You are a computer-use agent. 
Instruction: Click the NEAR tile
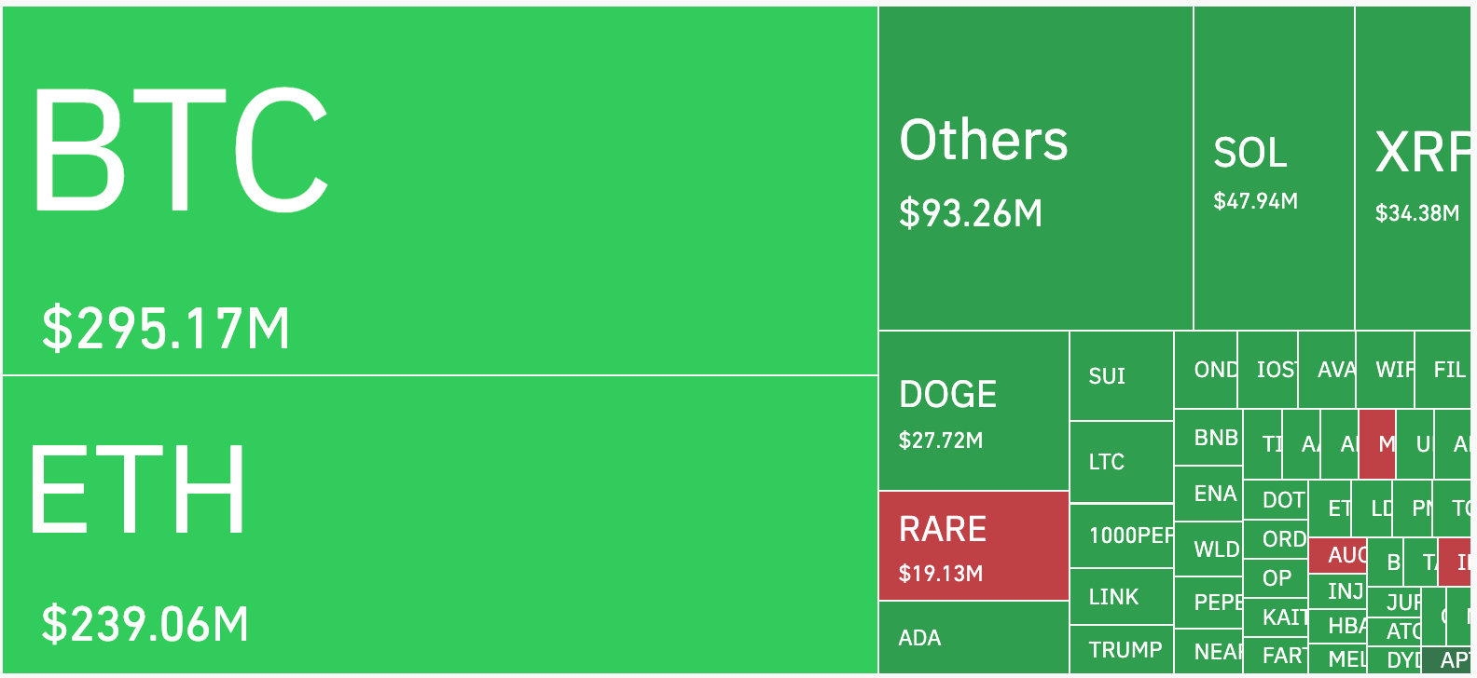[x=1208, y=652]
